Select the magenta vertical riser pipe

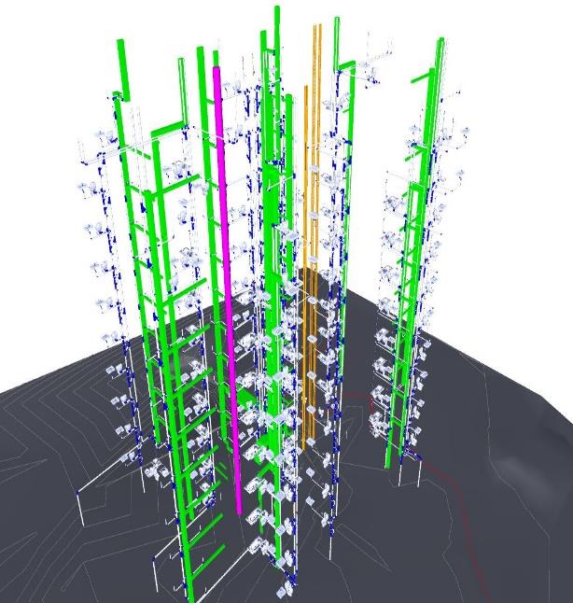pyautogui.click(x=227, y=288)
